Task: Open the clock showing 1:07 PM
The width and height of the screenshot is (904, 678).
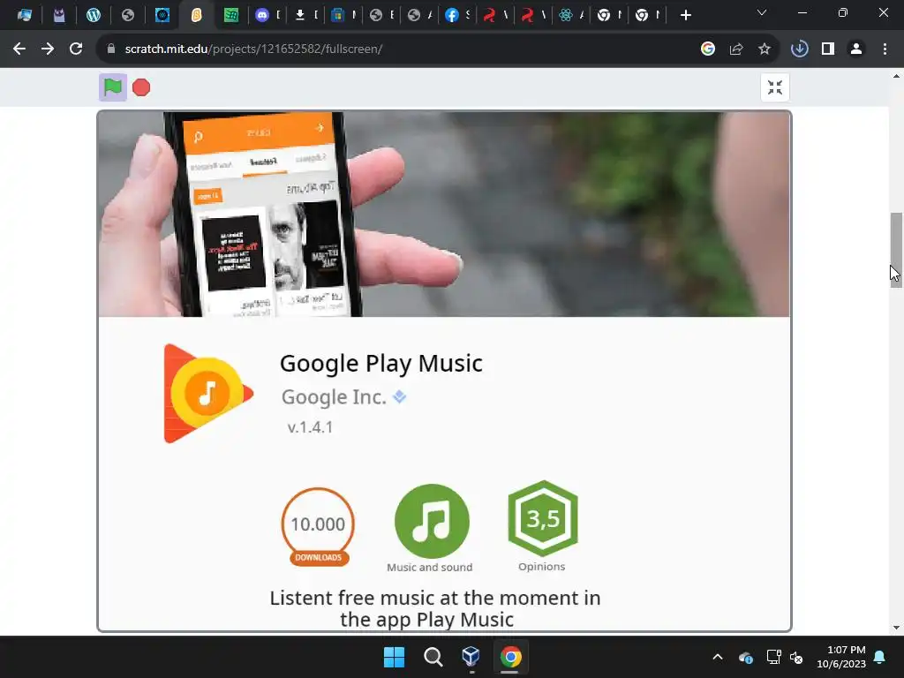Action: (841, 657)
